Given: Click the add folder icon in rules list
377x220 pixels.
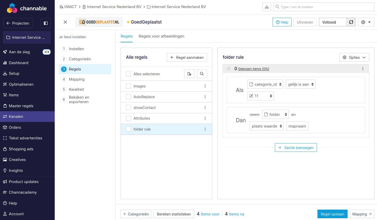Looking at the screenshot, I should tap(189, 74).
